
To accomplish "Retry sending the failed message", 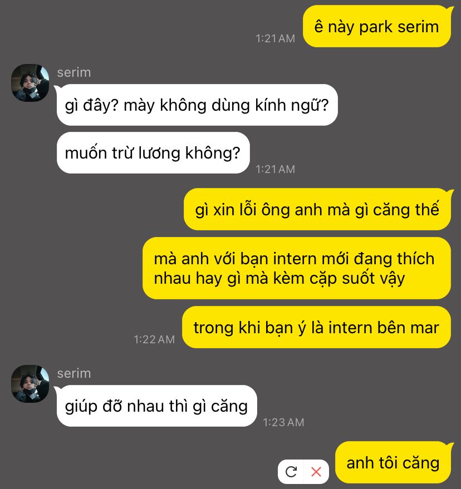I will [x=291, y=472].
